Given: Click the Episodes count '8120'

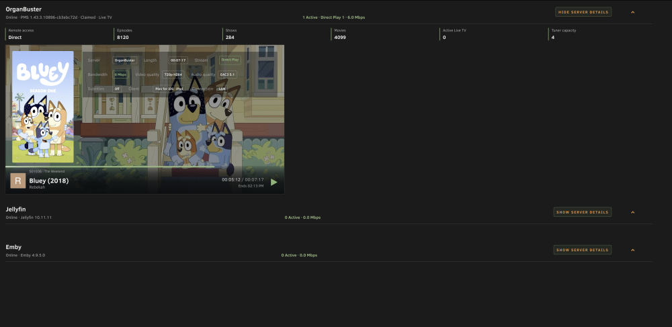Looking at the screenshot, I should (x=122, y=38).
